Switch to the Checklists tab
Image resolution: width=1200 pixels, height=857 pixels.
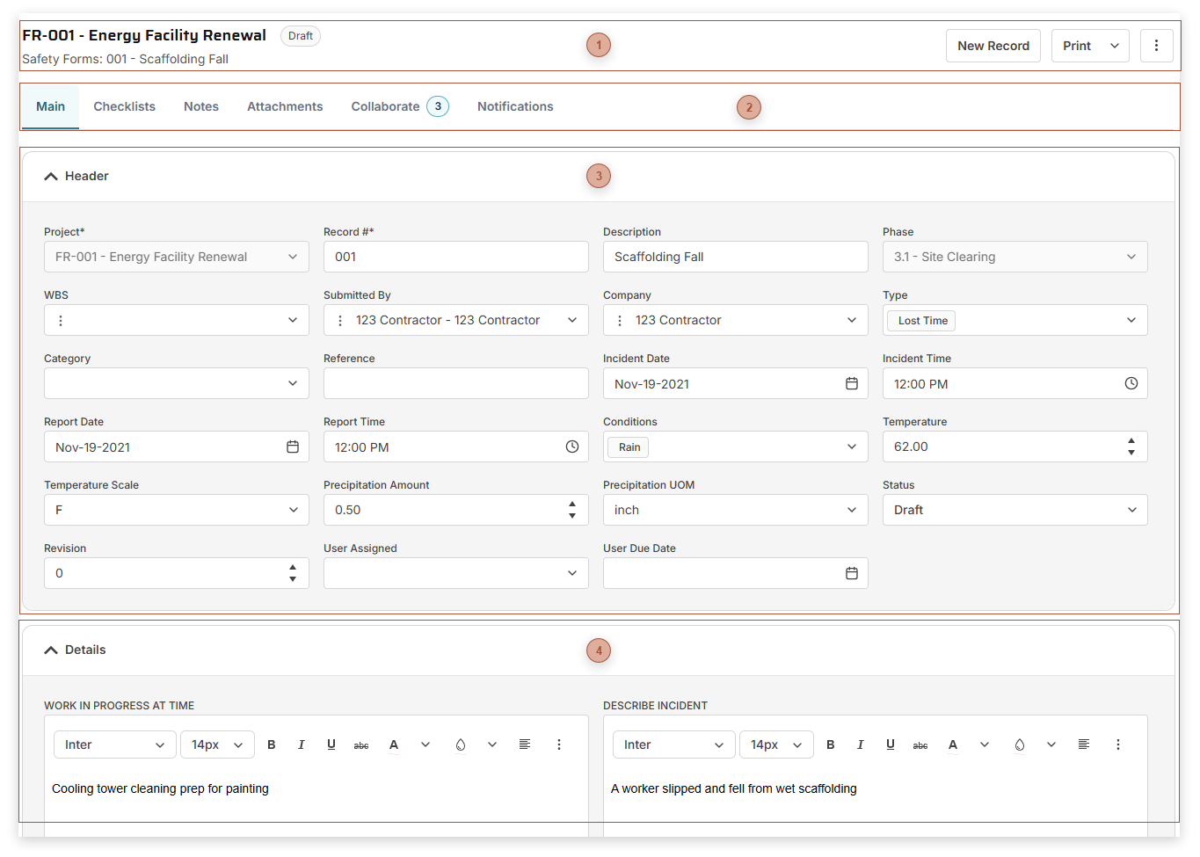click(124, 105)
